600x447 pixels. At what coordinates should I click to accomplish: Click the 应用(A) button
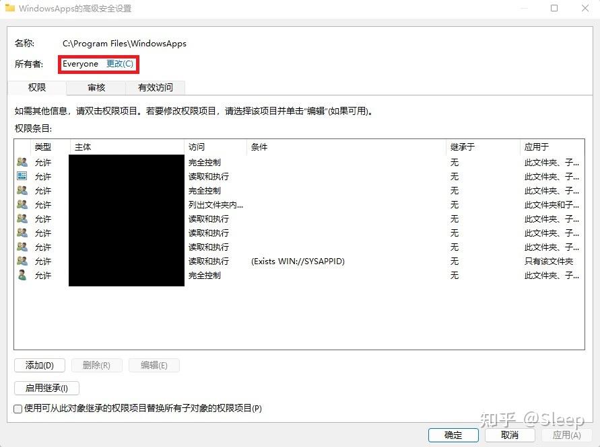[x=567, y=435]
